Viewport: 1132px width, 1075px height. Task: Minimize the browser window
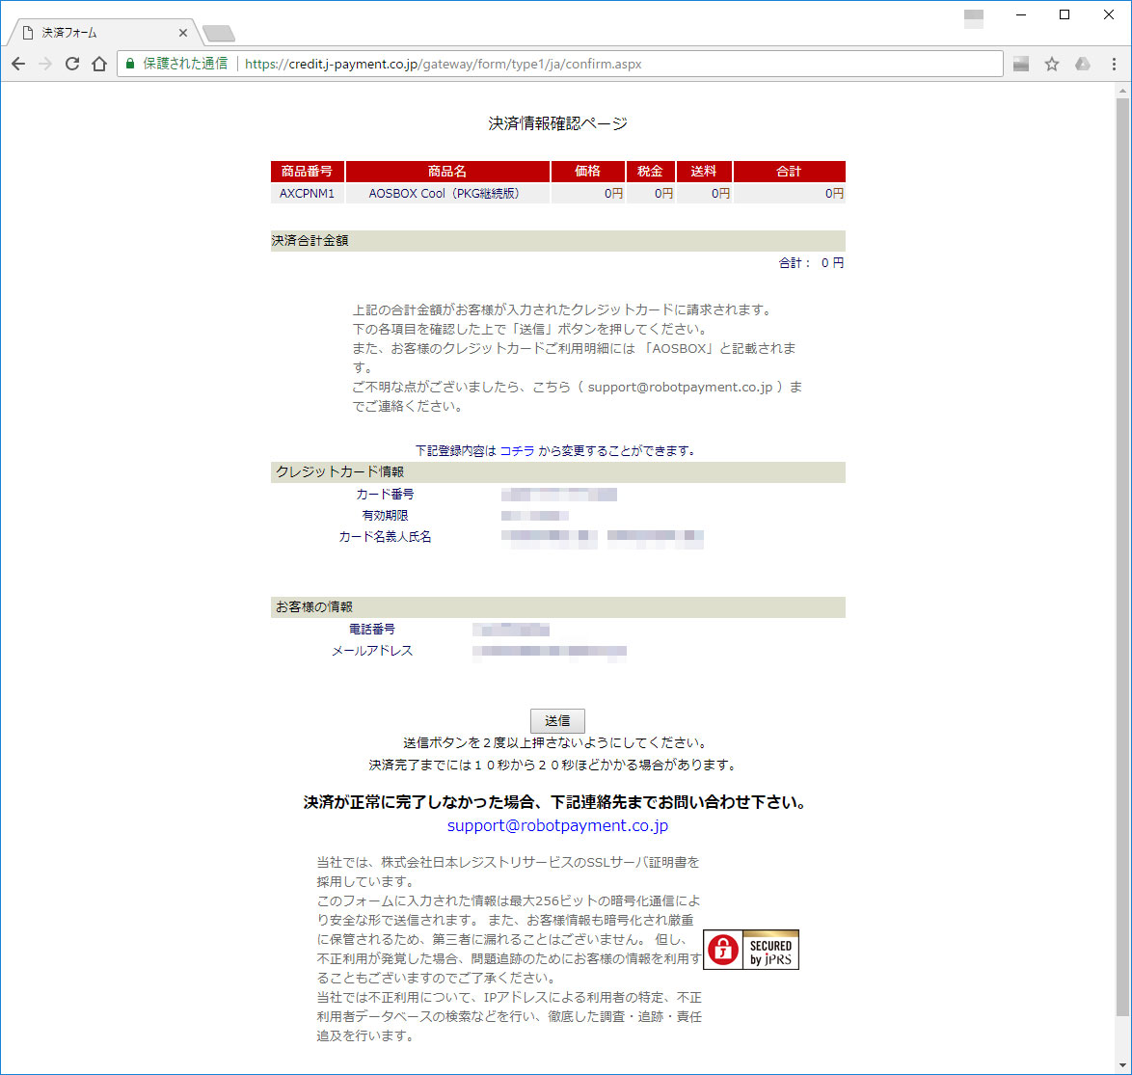1021,14
